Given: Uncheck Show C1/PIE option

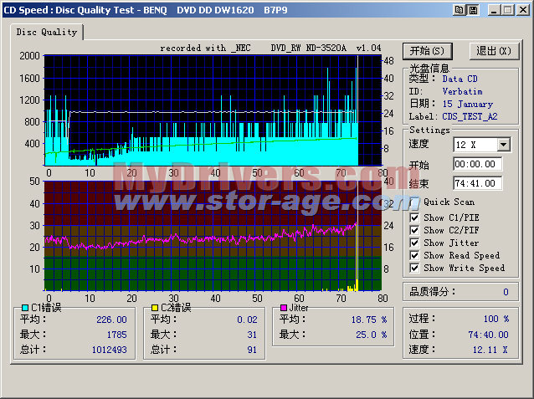Looking at the screenshot, I should tap(415, 217).
